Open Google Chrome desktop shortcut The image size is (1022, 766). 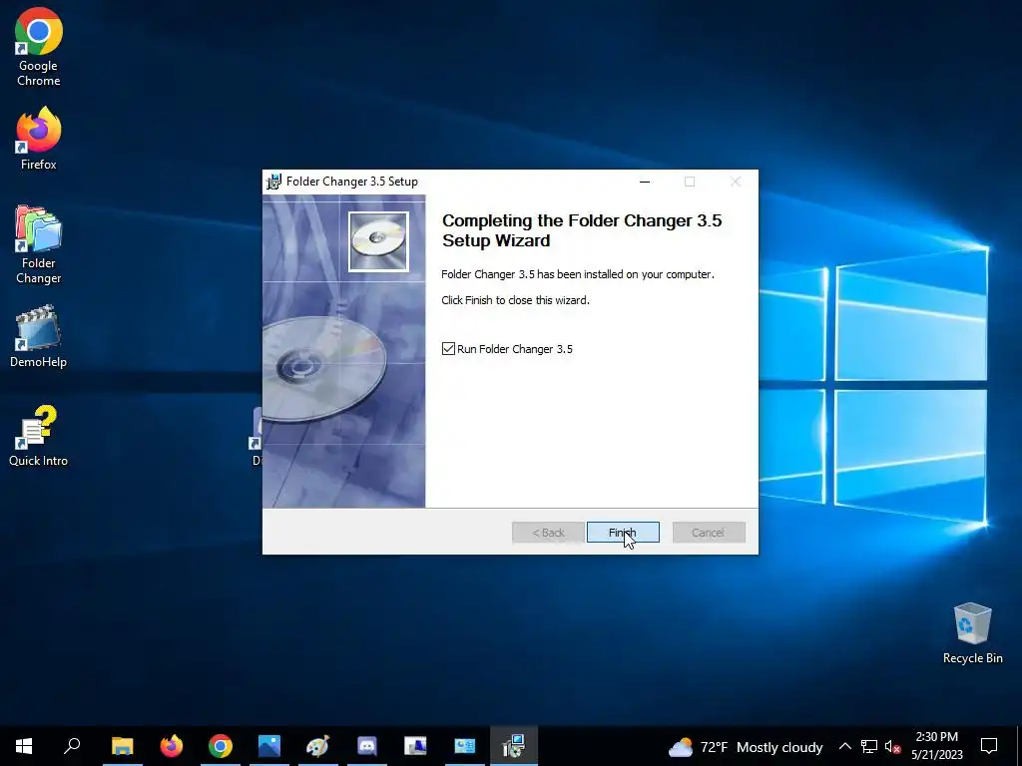tap(39, 48)
